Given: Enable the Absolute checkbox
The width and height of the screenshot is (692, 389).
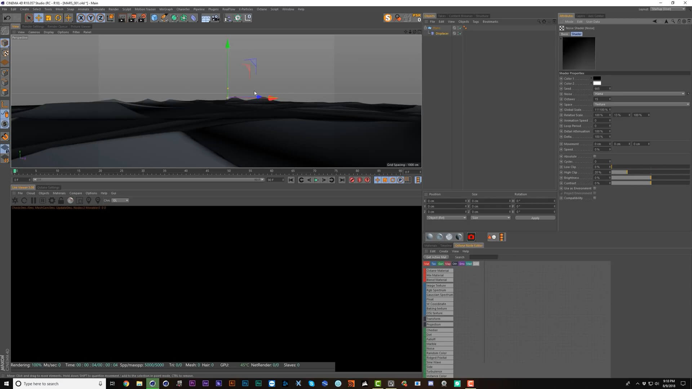Looking at the screenshot, I should point(595,156).
